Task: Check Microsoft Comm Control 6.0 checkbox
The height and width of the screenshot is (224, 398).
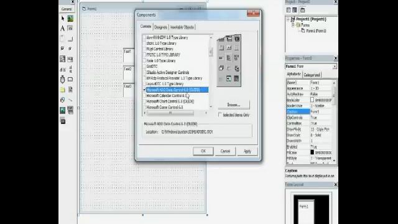Action: coord(144,107)
